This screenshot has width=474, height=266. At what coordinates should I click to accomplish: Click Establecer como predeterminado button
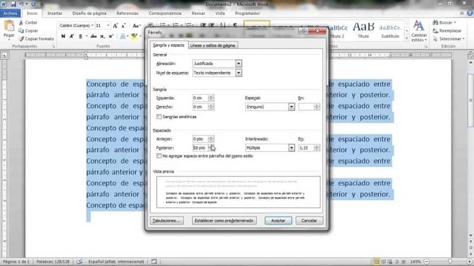pos(224,220)
